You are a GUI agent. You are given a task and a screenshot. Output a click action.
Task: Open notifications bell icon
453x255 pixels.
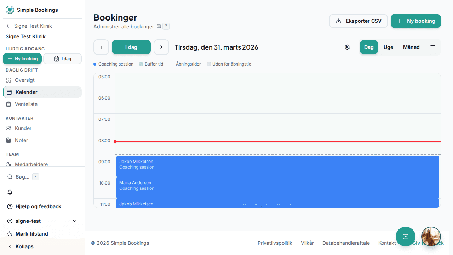coord(10,192)
